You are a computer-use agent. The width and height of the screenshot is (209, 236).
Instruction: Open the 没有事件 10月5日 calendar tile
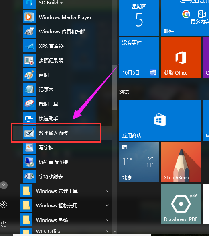click(x=139, y=58)
